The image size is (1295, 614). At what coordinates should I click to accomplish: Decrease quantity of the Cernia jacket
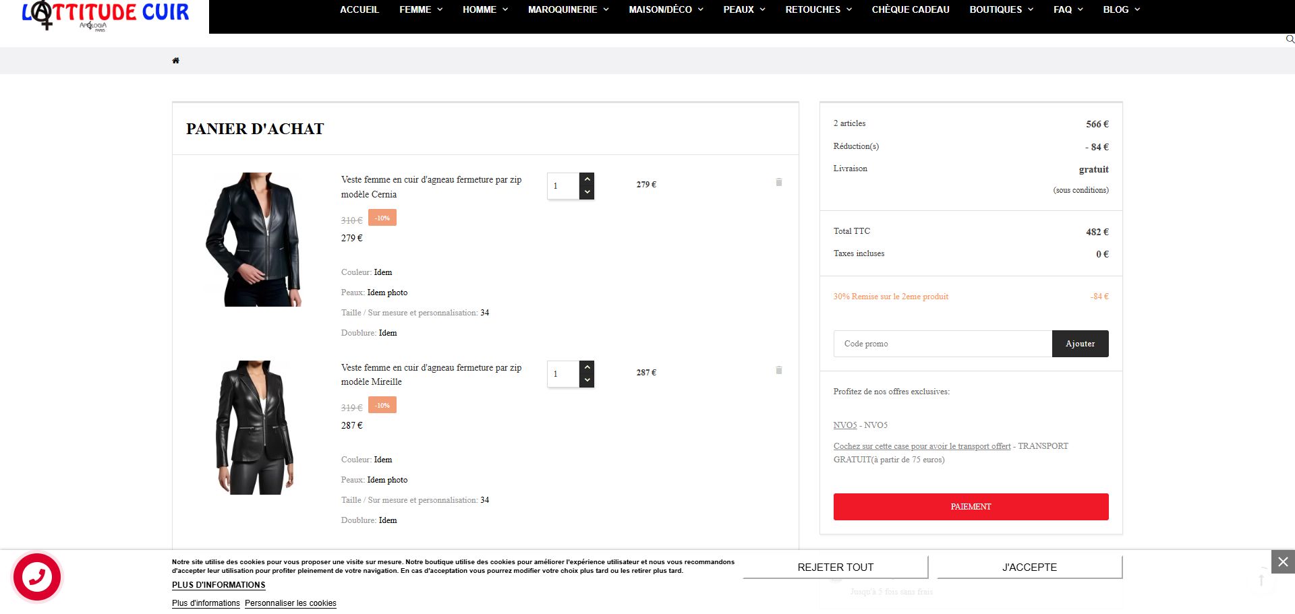point(587,193)
